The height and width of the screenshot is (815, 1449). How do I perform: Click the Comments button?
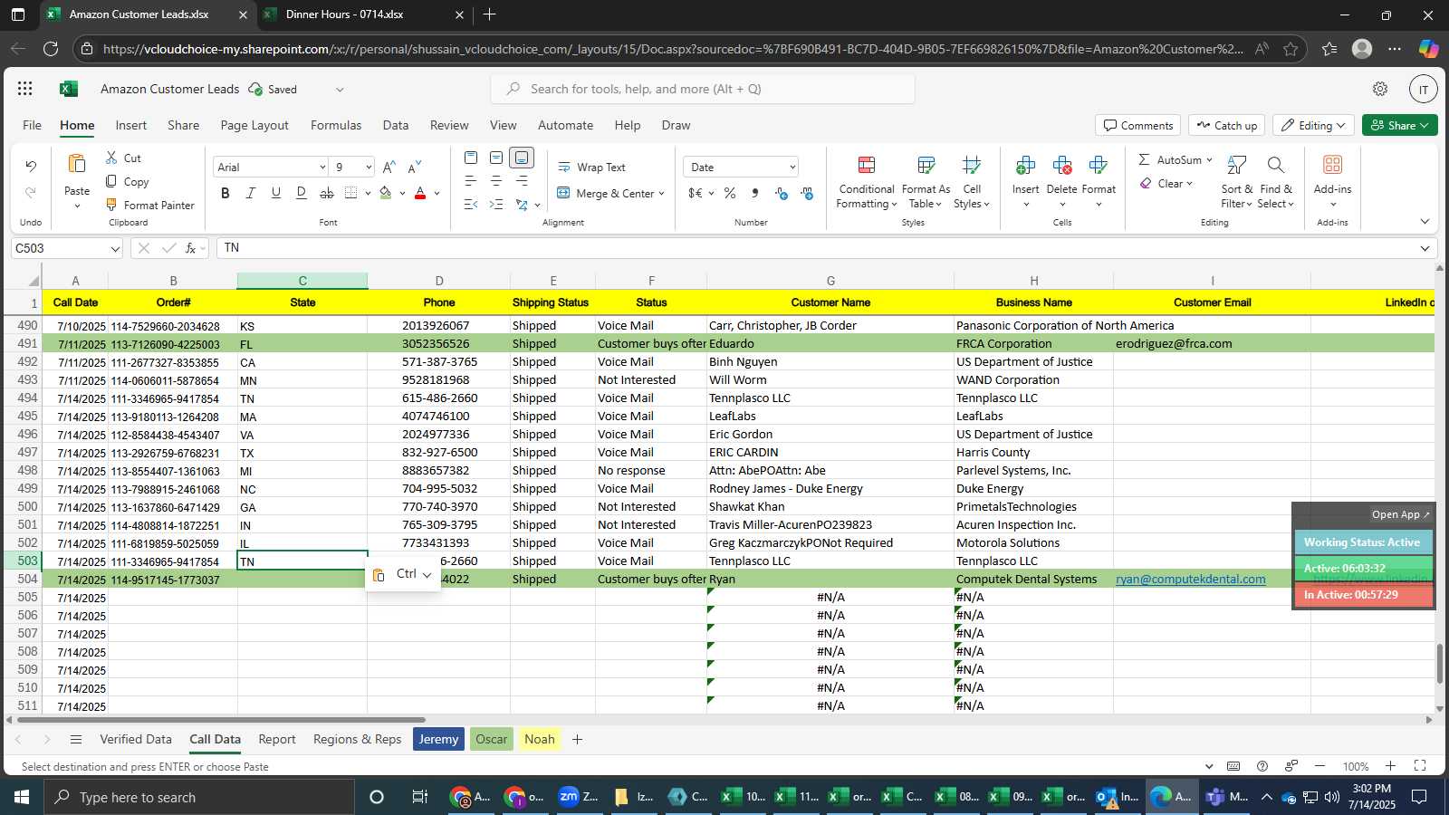[1137, 125]
